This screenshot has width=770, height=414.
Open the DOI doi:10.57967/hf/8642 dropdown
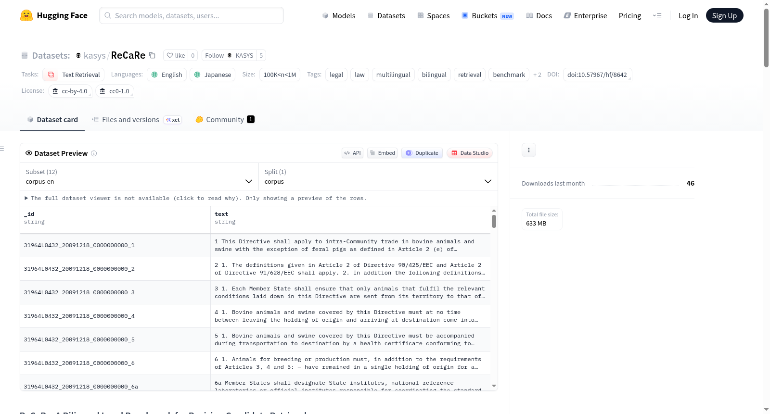coord(597,75)
